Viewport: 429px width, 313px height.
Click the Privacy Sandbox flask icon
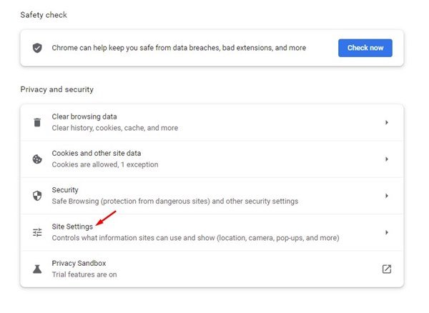click(x=37, y=269)
